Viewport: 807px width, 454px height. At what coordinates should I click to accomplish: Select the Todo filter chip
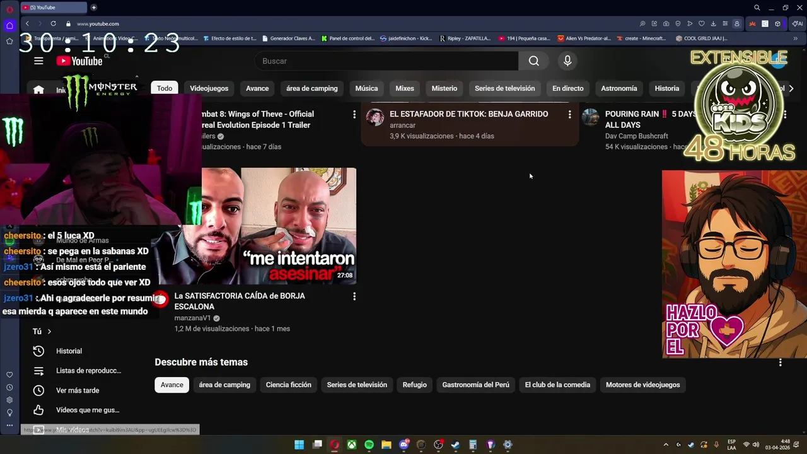(x=165, y=88)
